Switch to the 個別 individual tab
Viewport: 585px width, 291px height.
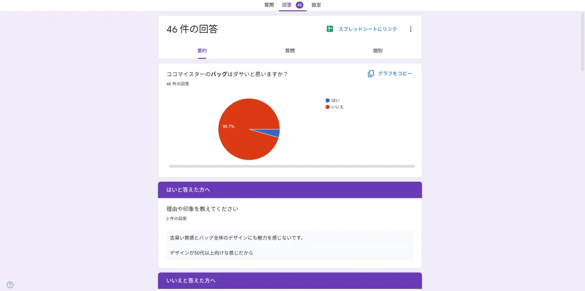[x=378, y=51]
